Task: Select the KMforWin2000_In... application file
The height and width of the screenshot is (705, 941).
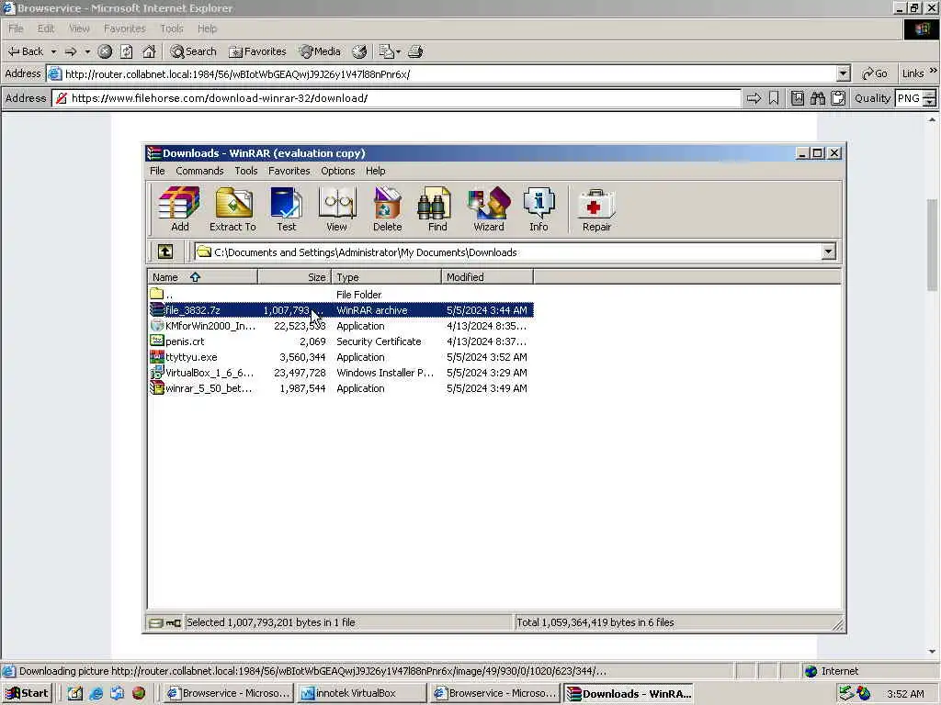Action: (341, 326)
